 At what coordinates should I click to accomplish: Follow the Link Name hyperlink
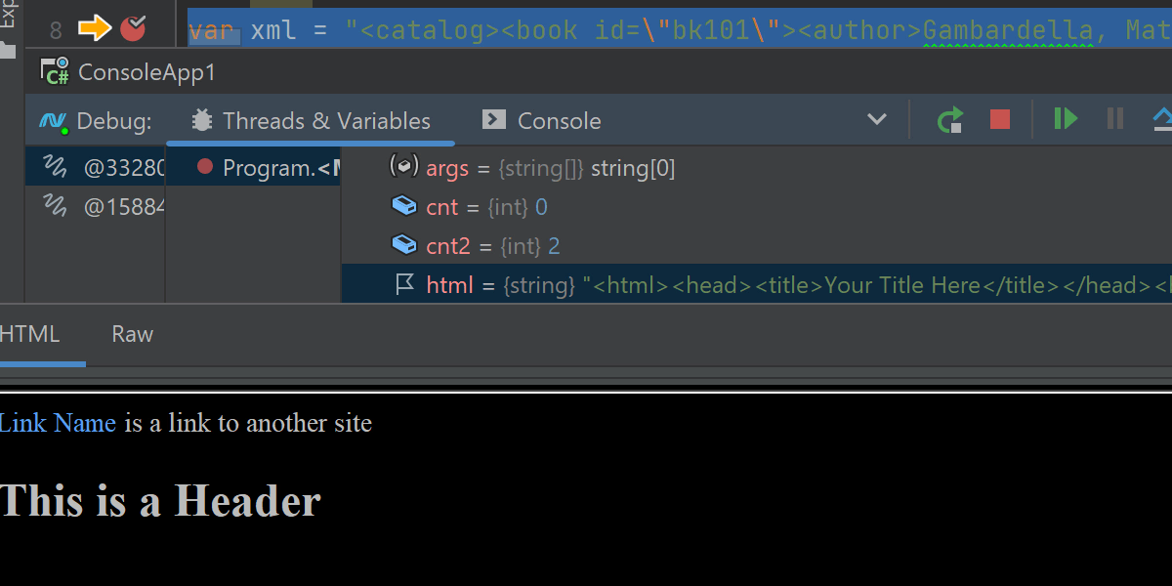tap(58, 423)
